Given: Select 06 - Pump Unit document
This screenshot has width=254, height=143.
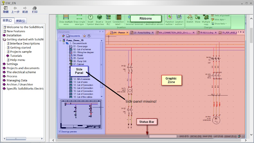Looking at the screenshot, I should tap(78, 61).
